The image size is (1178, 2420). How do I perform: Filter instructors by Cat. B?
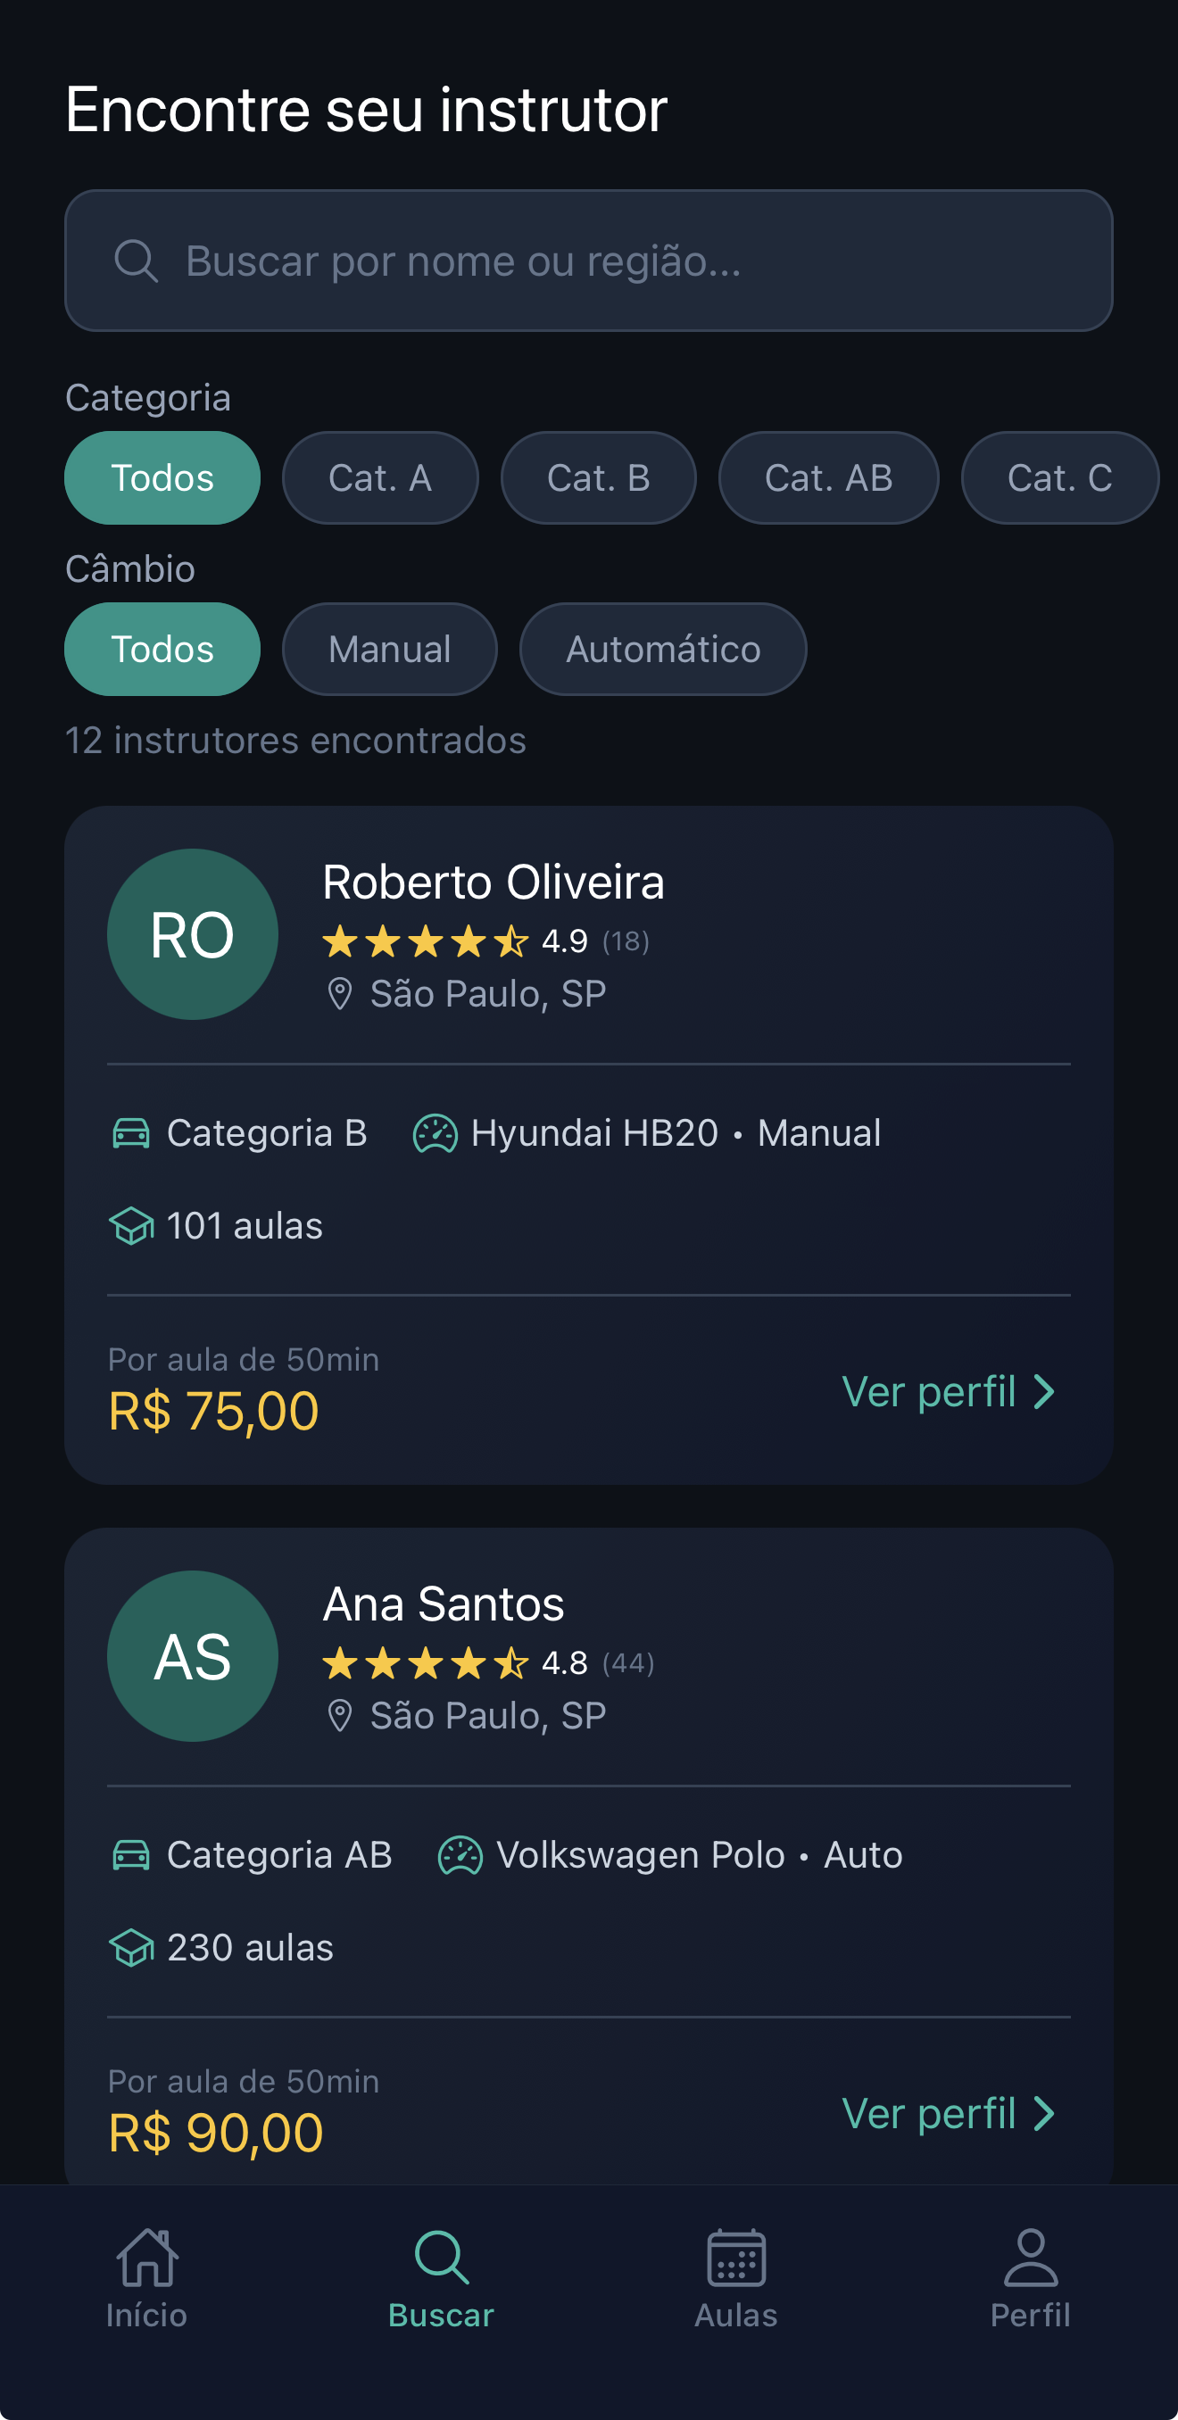point(599,477)
